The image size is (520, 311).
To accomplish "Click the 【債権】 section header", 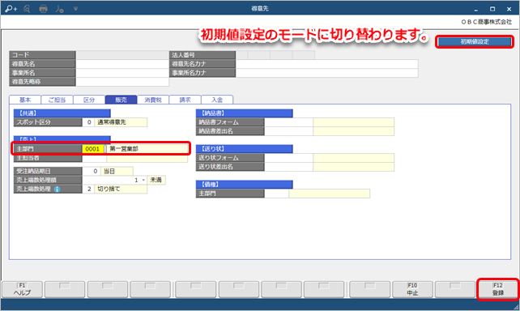I will point(244,185).
